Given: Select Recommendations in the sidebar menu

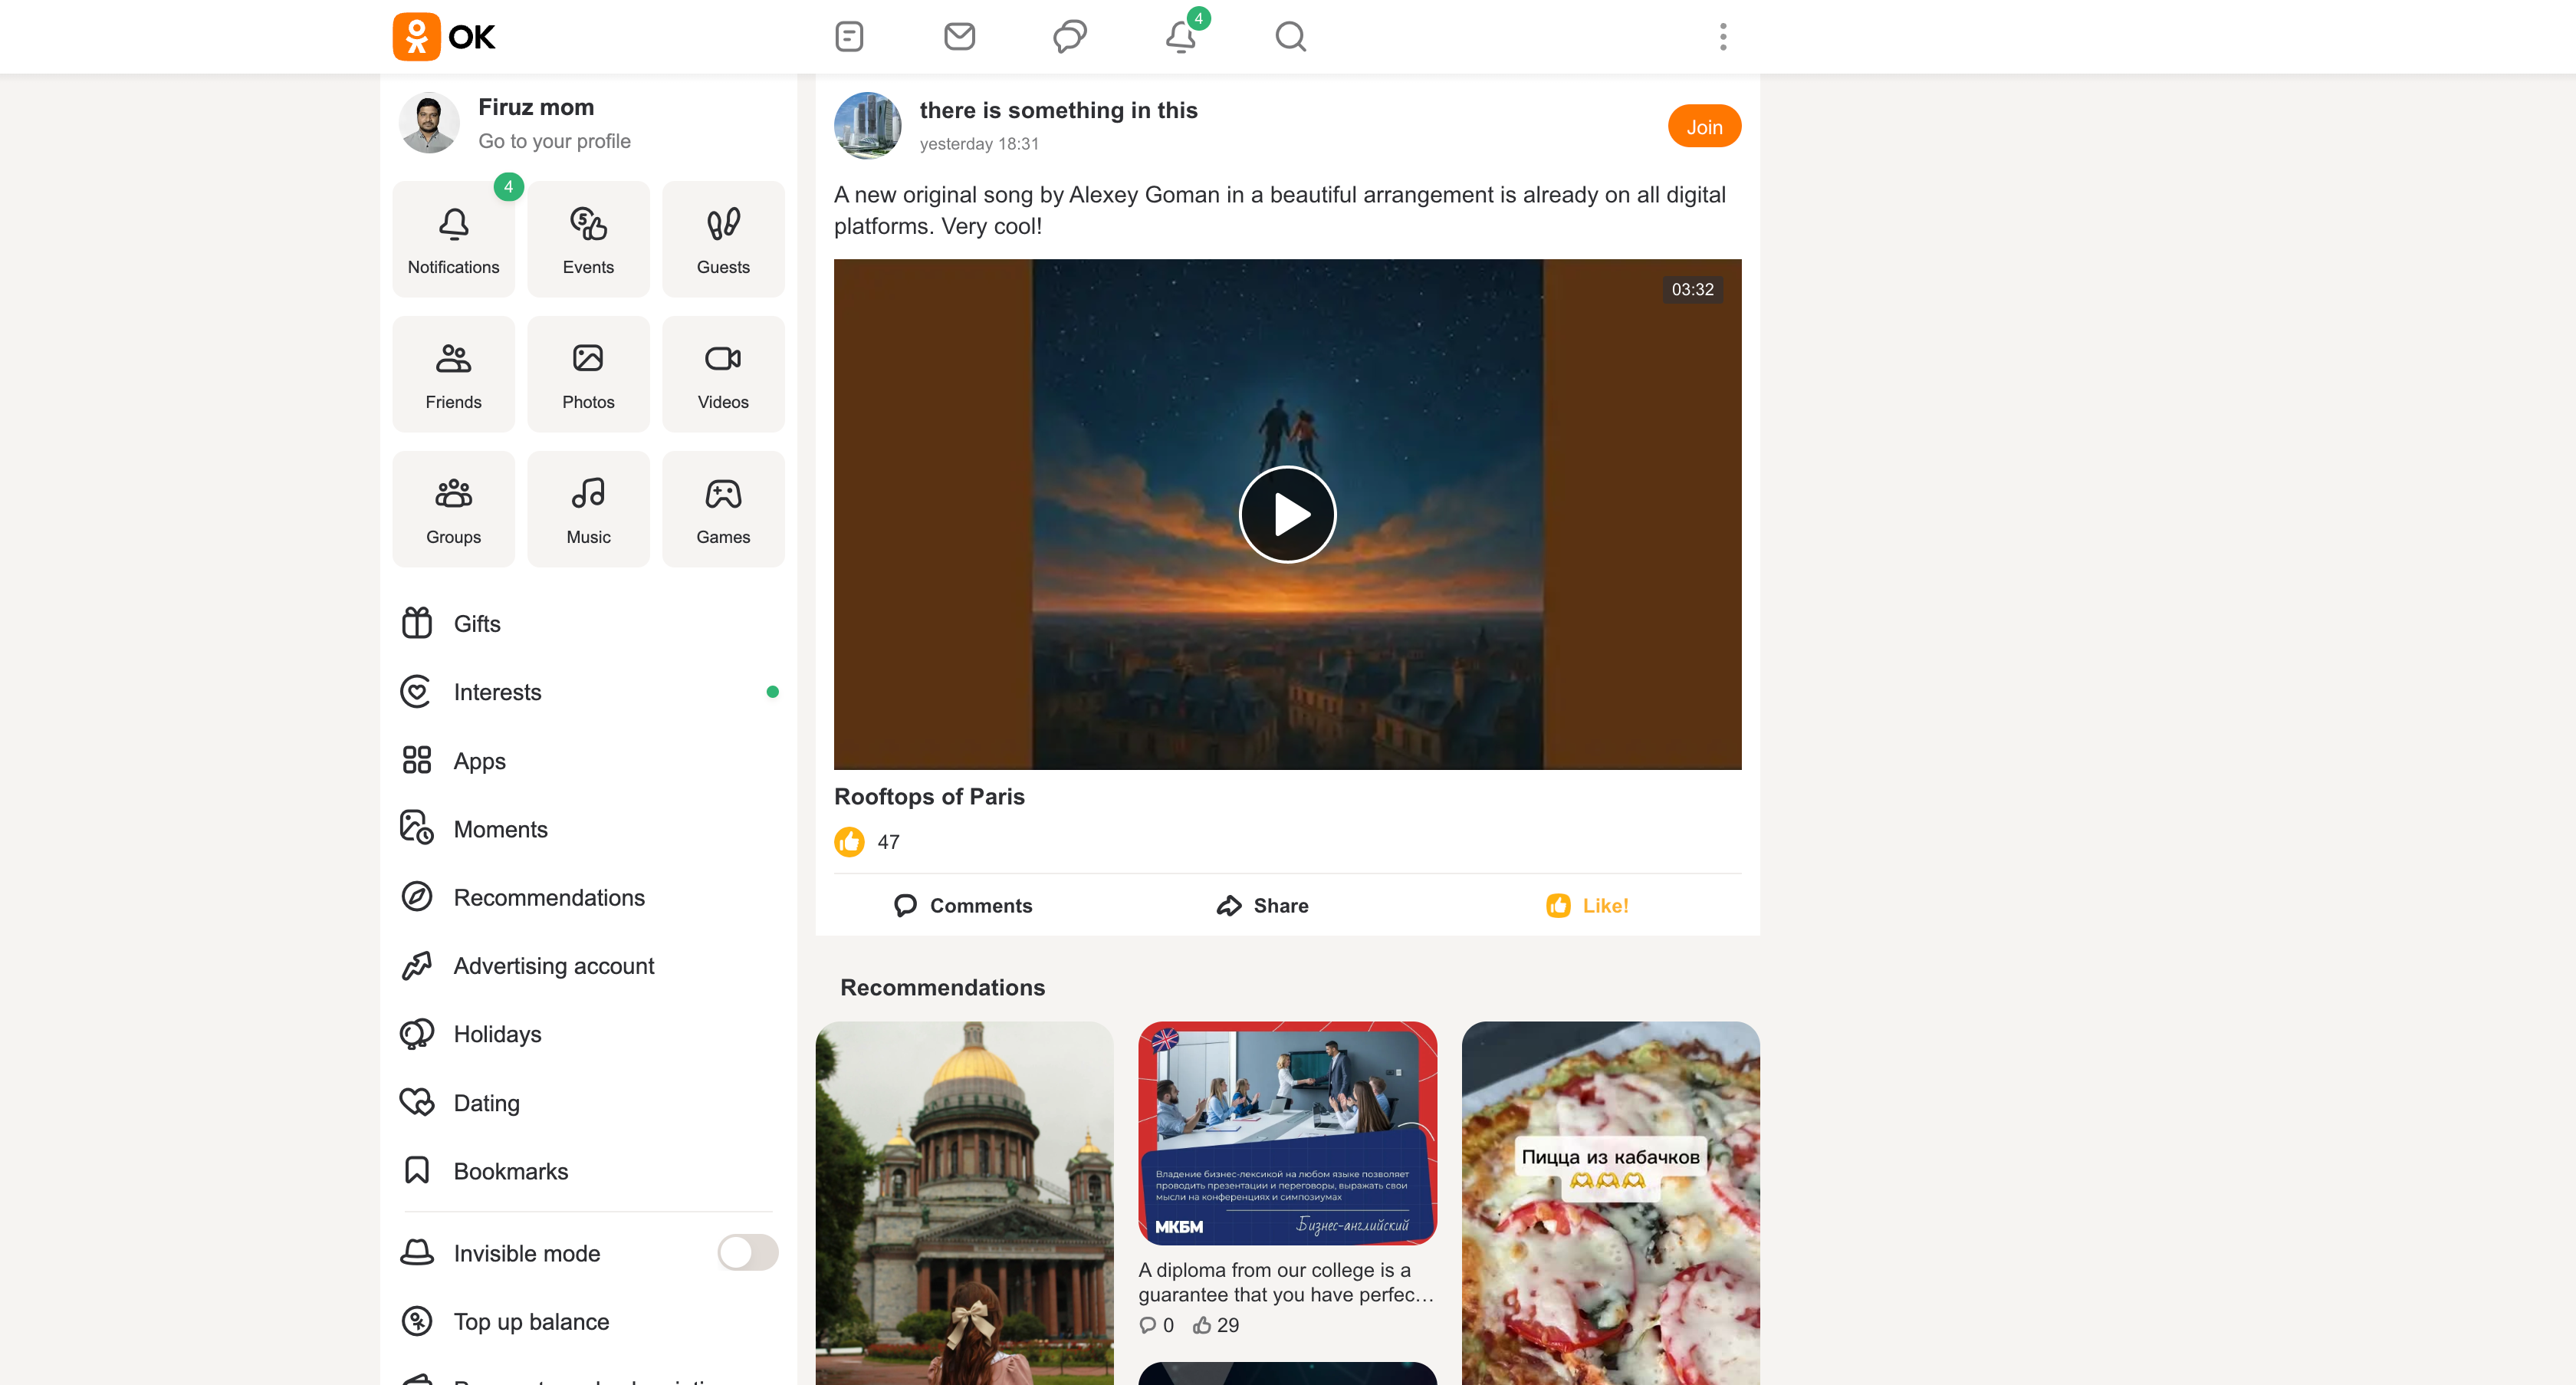Looking at the screenshot, I should (x=548, y=897).
